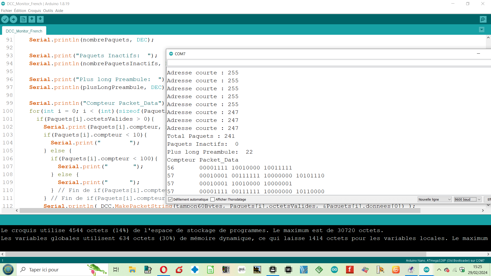Select the DCC_Monitor_French sketch tab
This screenshot has width=491, height=276.
[24, 31]
